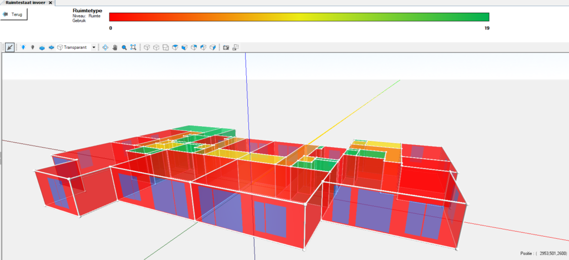Open the Transparant display mode dropdown

[x=74, y=48]
